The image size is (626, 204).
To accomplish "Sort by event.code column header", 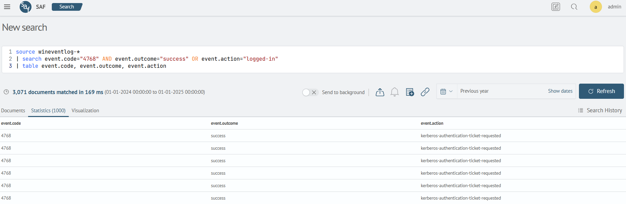I will [11, 123].
